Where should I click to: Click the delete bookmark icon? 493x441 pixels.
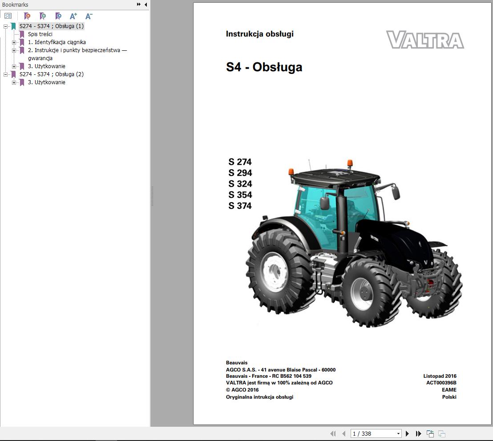(27, 16)
